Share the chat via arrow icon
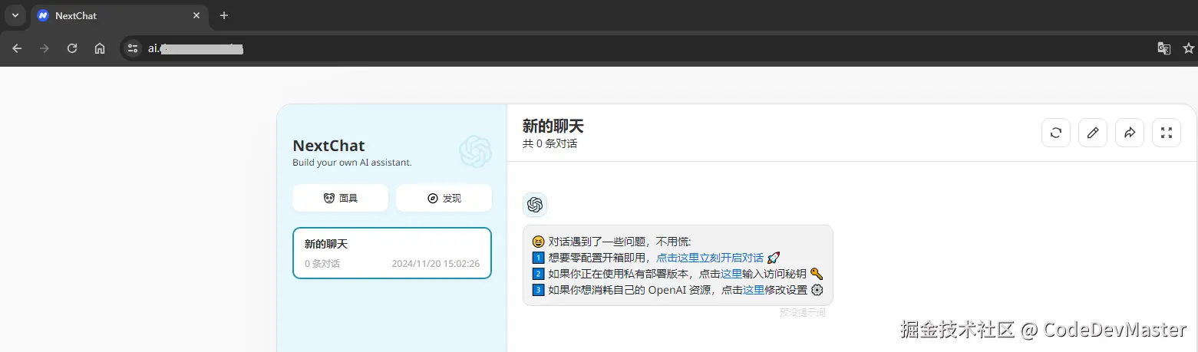Viewport: 1198px width, 352px height. (x=1130, y=133)
